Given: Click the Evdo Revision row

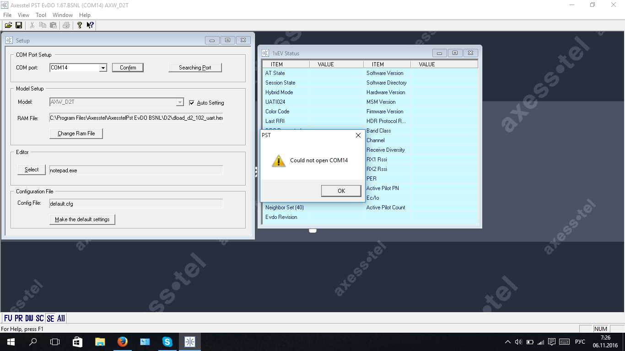Looking at the screenshot, I should point(313,217).
